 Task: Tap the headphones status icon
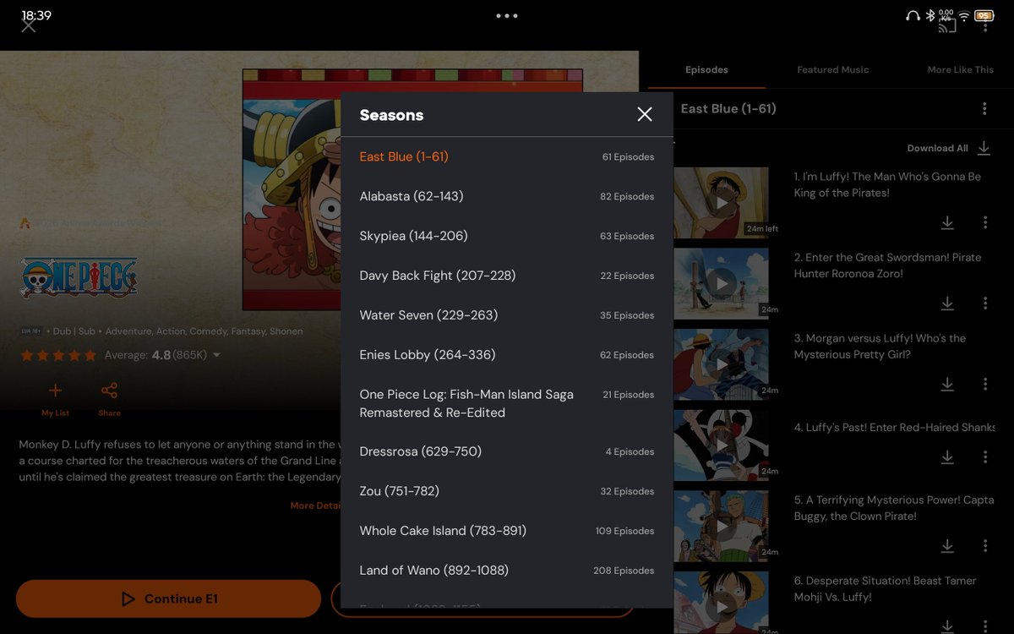pyautogui.click(x=913, y=15)
